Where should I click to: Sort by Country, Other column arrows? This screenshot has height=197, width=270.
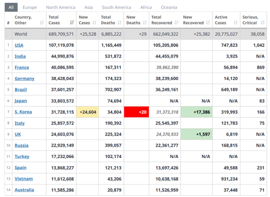pyautogui.click(x=42, y=23)
